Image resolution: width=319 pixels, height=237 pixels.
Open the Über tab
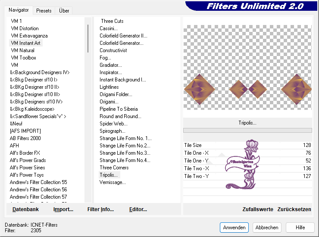[64, 11]
